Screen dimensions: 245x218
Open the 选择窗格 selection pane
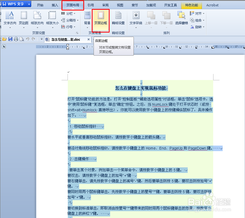coord(181,18)
